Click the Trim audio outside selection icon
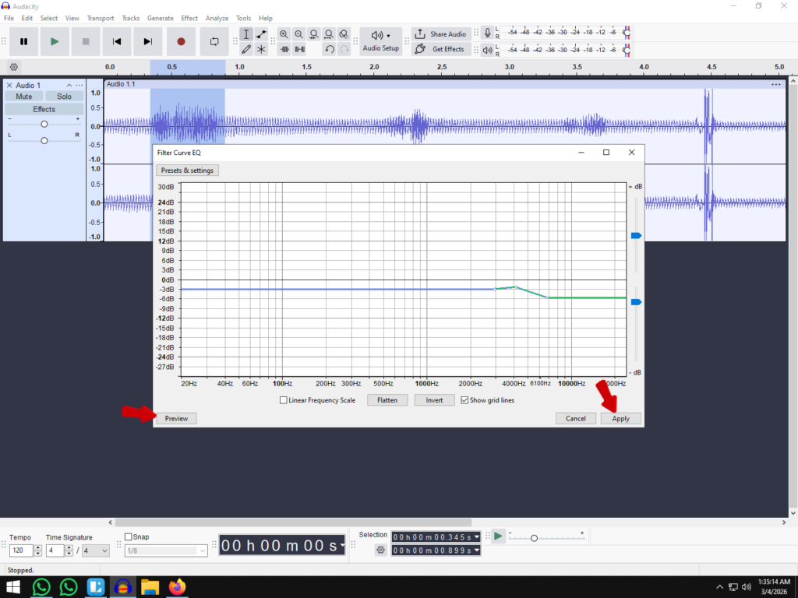Viewport: 798px width, 598px height. (x=284, y=49)
